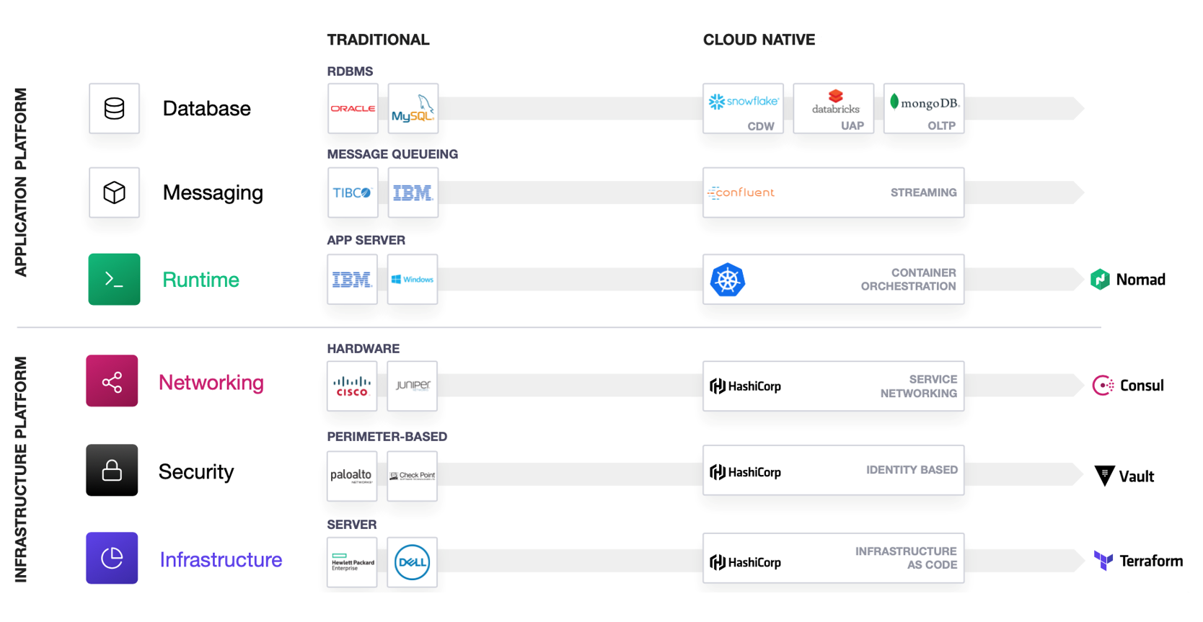
Task: Click the INFRASTRUCTURE PLATFORM vertical label
Action: [x=21, y=469]
